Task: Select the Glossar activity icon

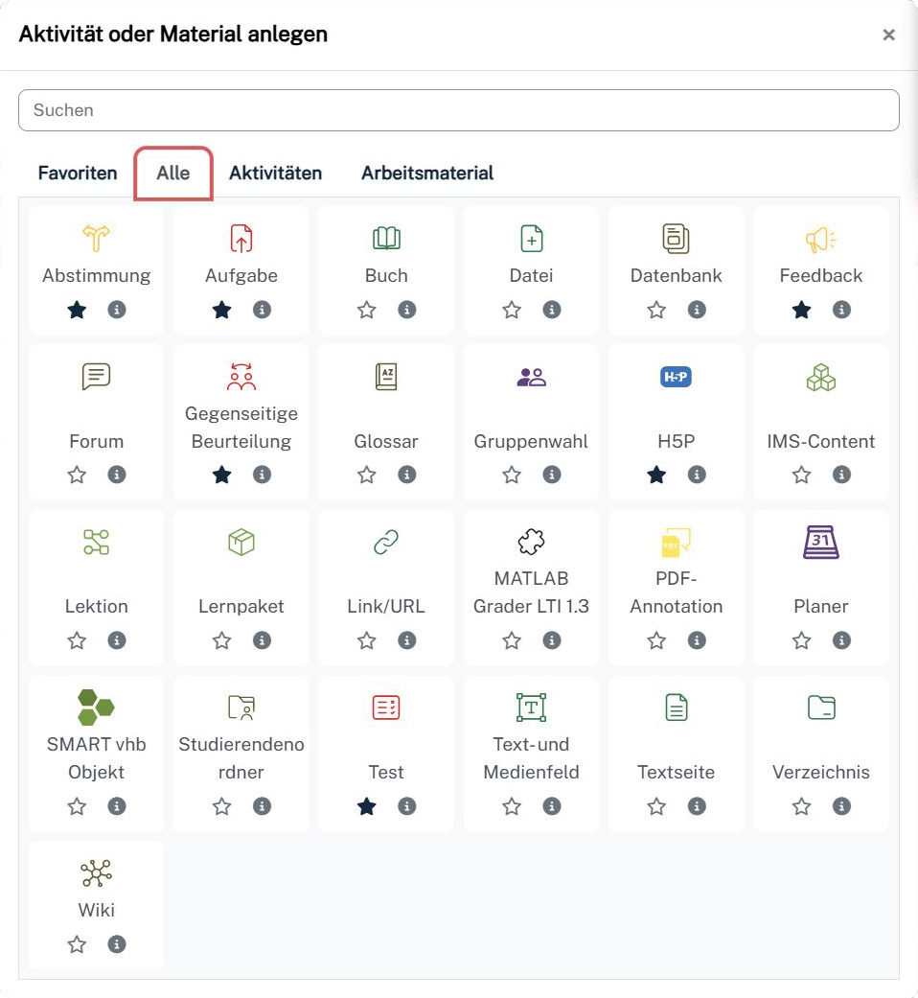Action: click(x=386, y=377)
